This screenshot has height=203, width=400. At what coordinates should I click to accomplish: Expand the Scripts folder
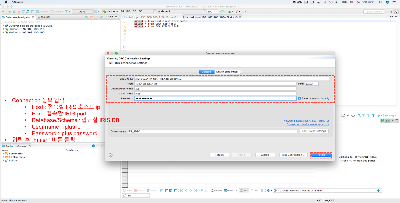pyautogui.click(x=4, y=160)
